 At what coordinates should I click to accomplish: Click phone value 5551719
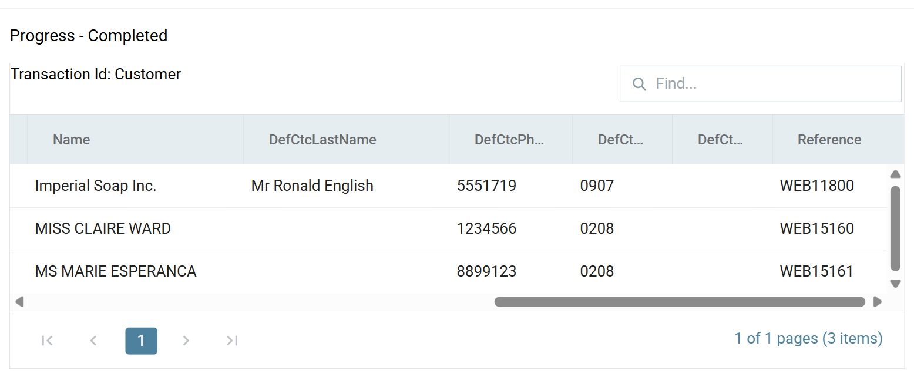click(486, 186)
